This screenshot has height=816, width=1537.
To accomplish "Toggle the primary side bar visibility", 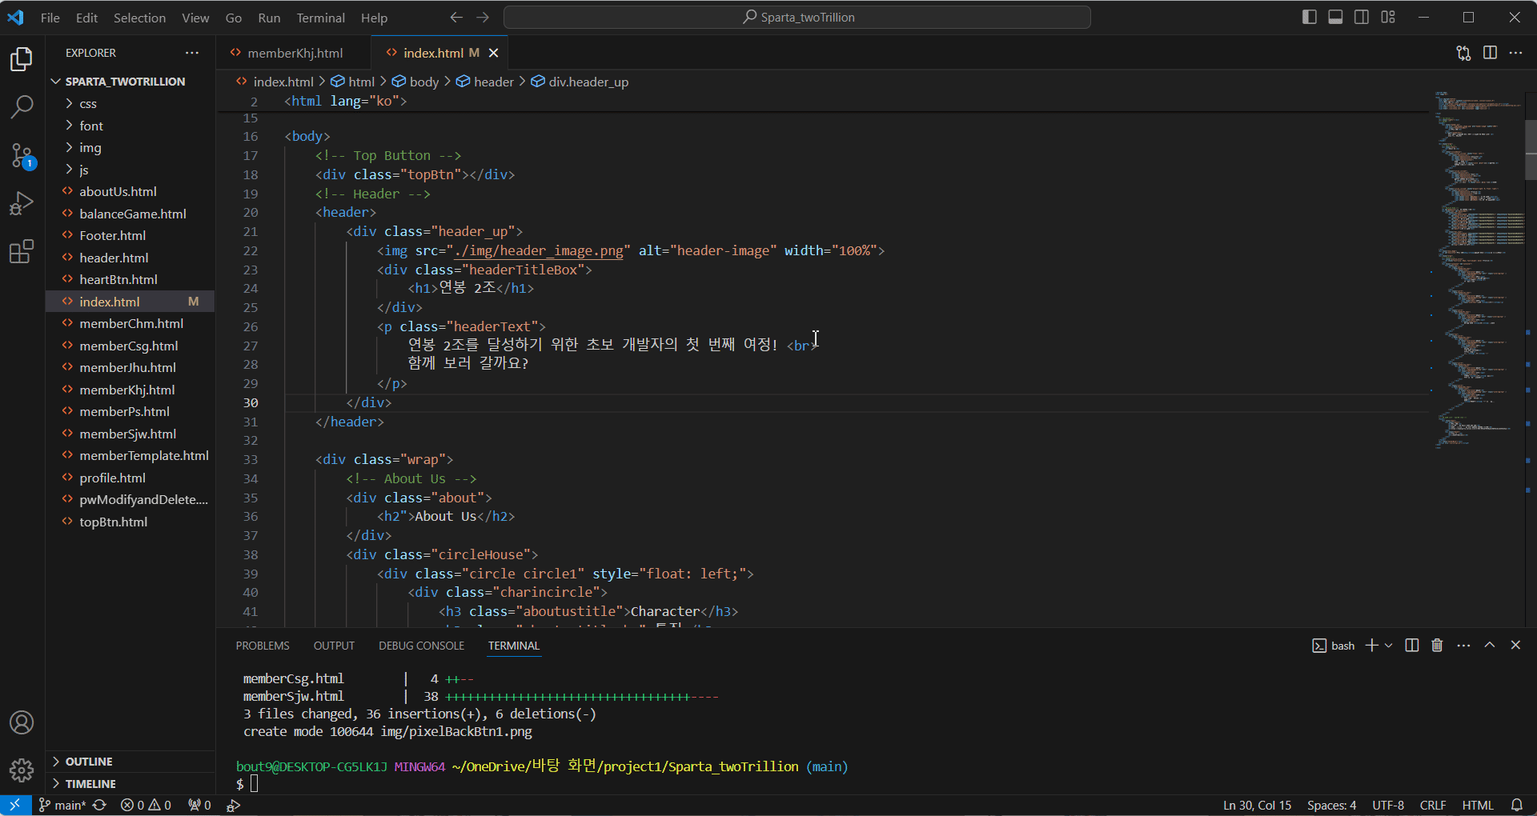I will 1310,18.
